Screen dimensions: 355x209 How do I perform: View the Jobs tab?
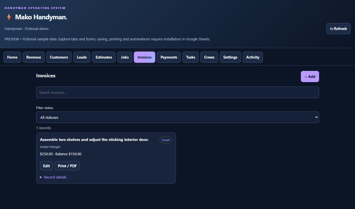click(125, 57)
